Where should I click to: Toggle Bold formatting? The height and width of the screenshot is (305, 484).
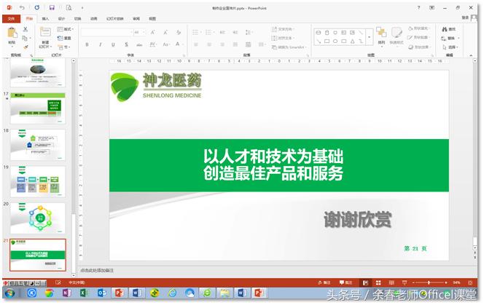pyautogui.click(x=87, y=44)
